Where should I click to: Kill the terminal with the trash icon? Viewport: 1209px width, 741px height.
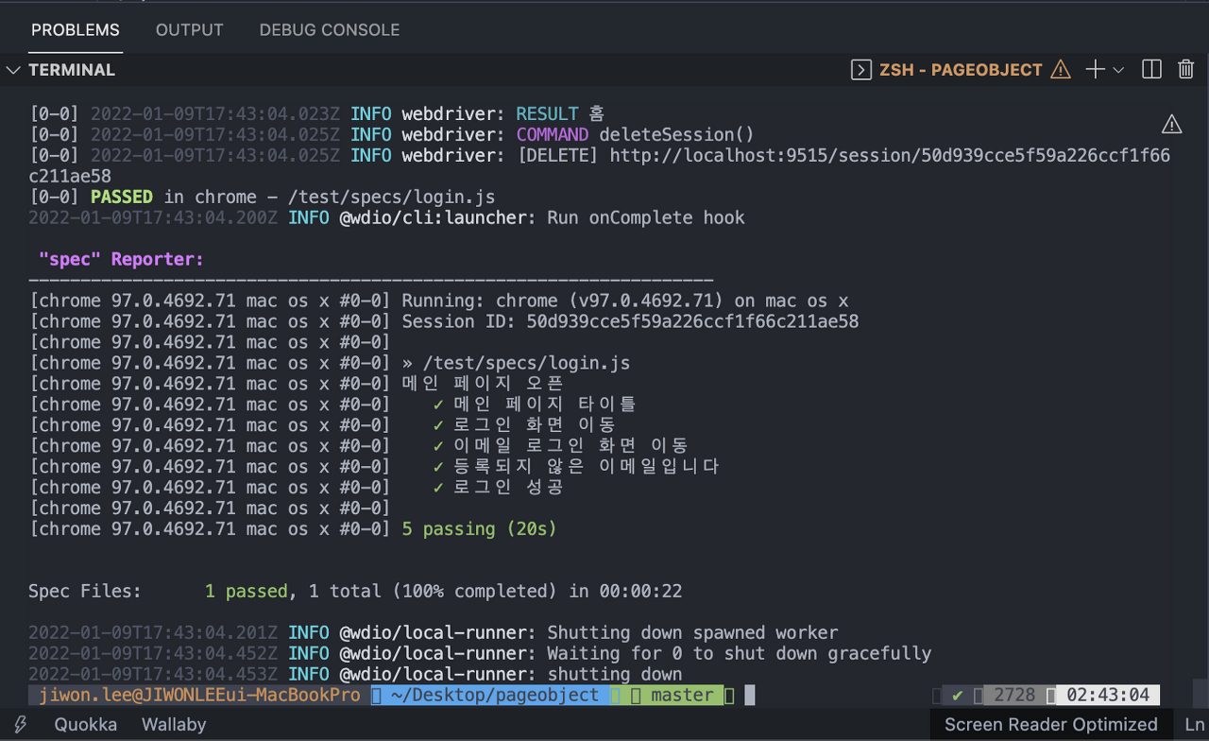coord(1186,69)
